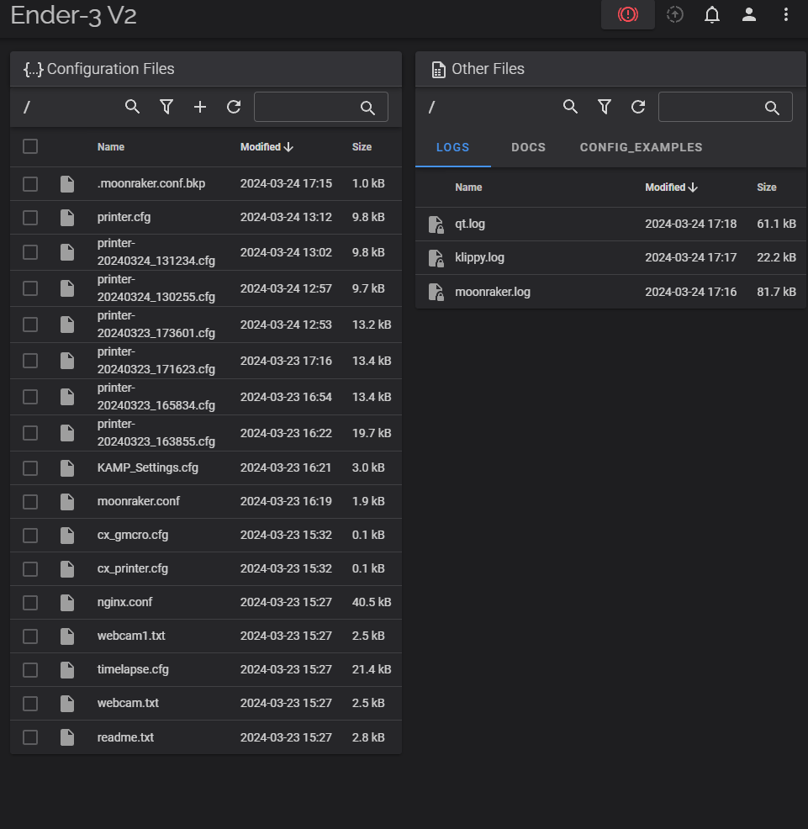This screenshot has width=808, height=829.
Task: Switch to the CONFIG_EXAMPLES tab
Action: (x=641, y=147)
